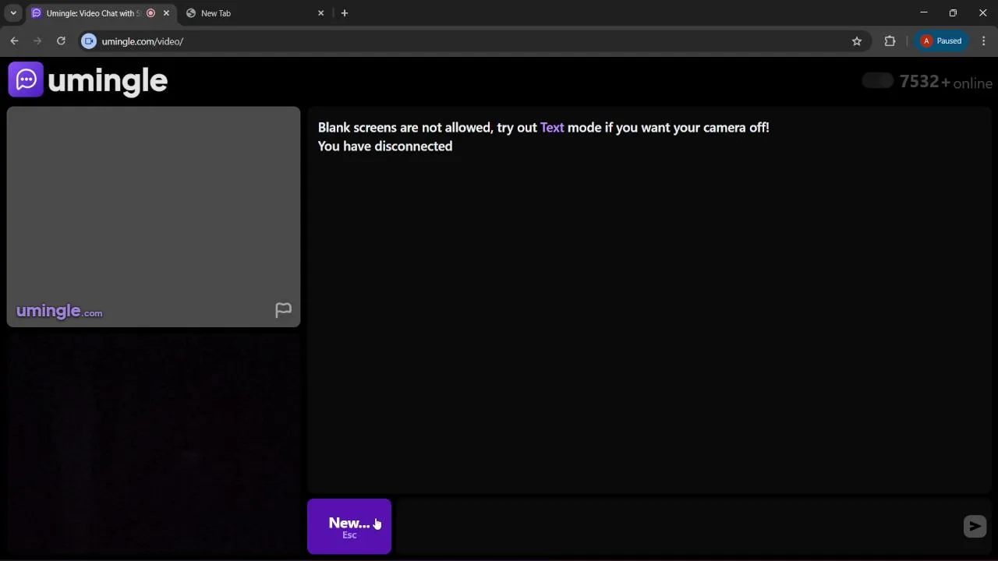Open the Paused profile button
This screenshot has width=998, height=561.
tap(942, 41)
